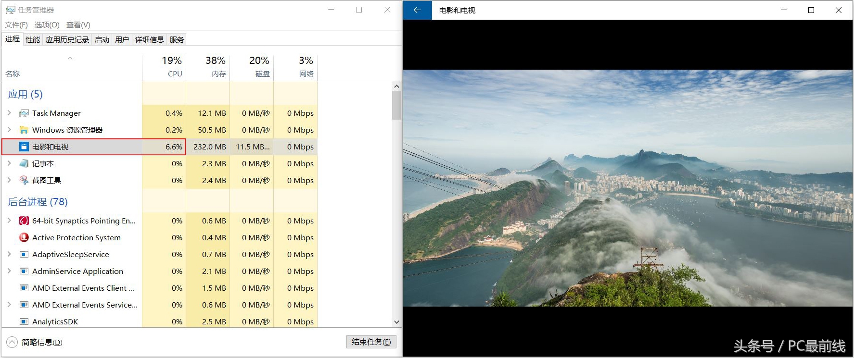
Task: Click the 截图工具 scissors icon
Action: pos(24,181)
